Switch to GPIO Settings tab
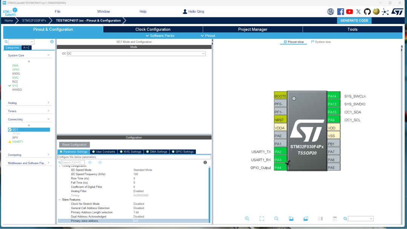The image size is (407, 229). tap(183, 152)
